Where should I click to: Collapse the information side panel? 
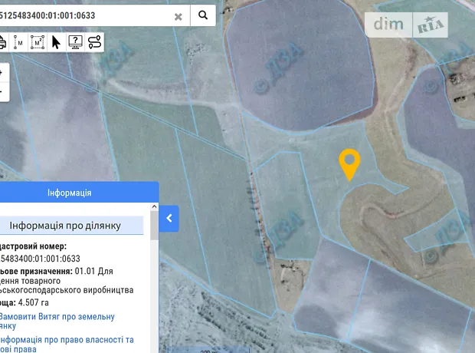tap(169, 218)
